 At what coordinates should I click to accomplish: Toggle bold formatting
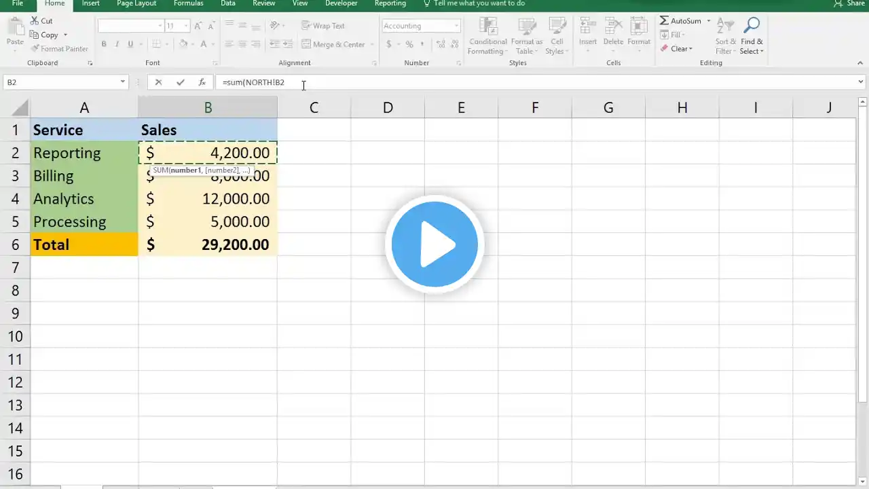click(104, 45)
